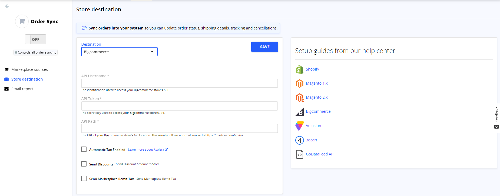Click into the API Username field
Image resolution: width=500 pixels, height=196 pixels.
(x=179, y=83)
